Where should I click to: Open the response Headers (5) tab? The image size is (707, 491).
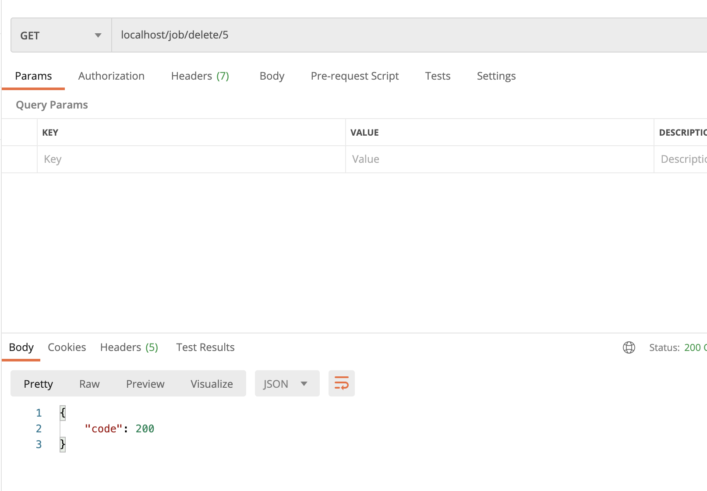point(129,347)
